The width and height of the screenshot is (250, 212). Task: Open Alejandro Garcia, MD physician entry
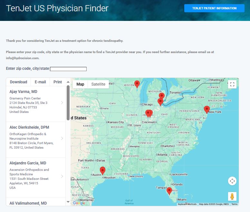click(x=36, y=178)
